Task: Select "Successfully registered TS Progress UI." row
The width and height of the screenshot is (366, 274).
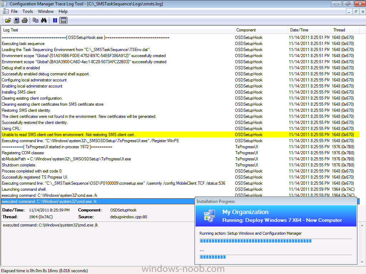Action: pyautogui.click(x=180, y=177)
